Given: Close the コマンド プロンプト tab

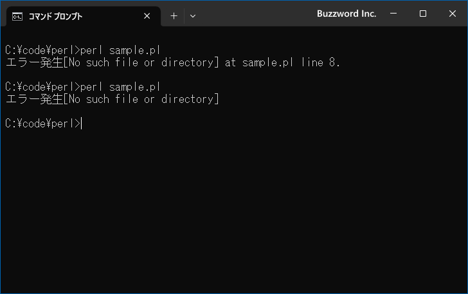Looking at the screenshot, I should click(x=147, y=16).
